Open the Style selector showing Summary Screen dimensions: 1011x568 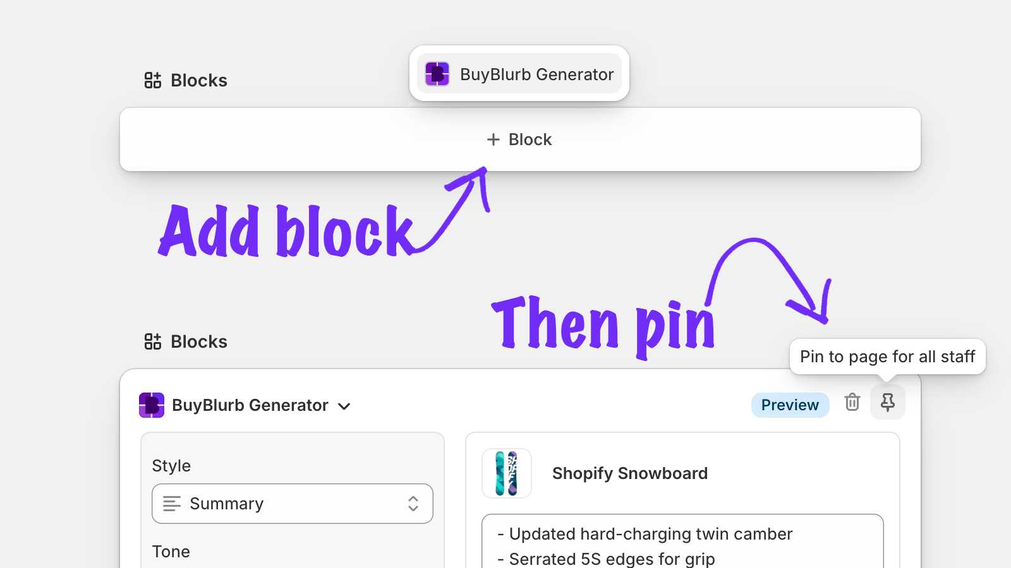[x=292, y=504]
